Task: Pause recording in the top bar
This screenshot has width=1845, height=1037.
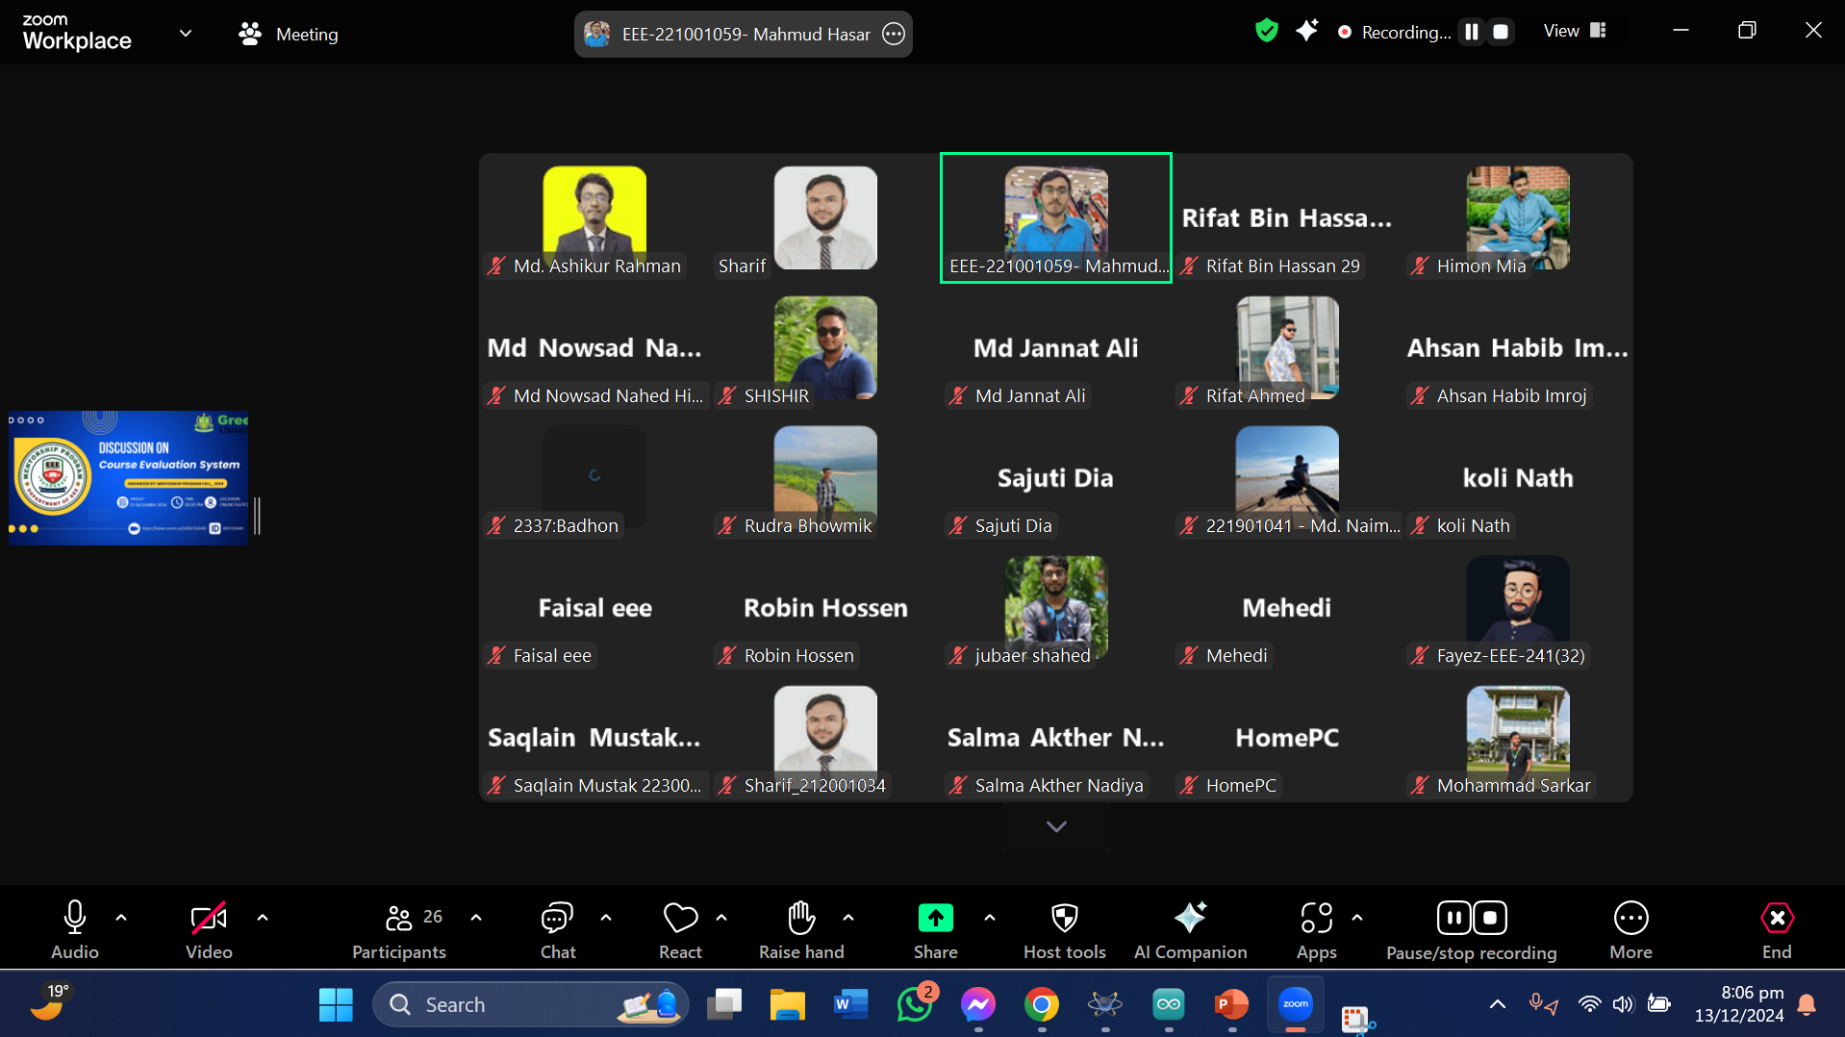Action: pyautogui.click(x=1471, y=32)
